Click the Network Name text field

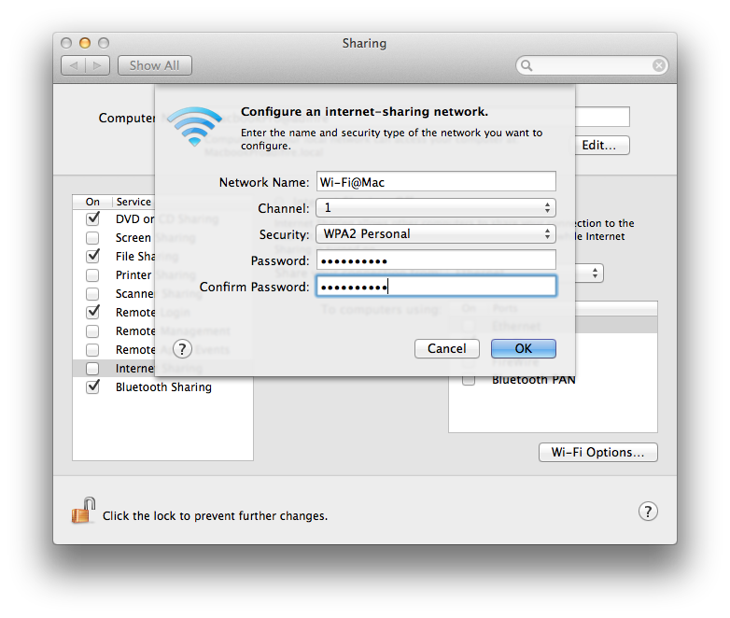tap(436, 182)
